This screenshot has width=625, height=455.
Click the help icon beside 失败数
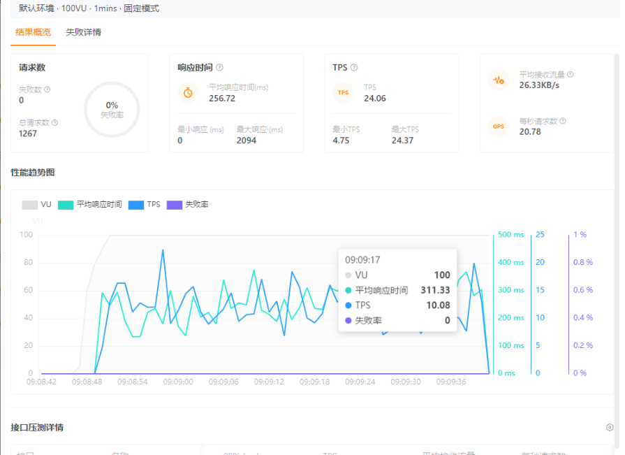47,89
